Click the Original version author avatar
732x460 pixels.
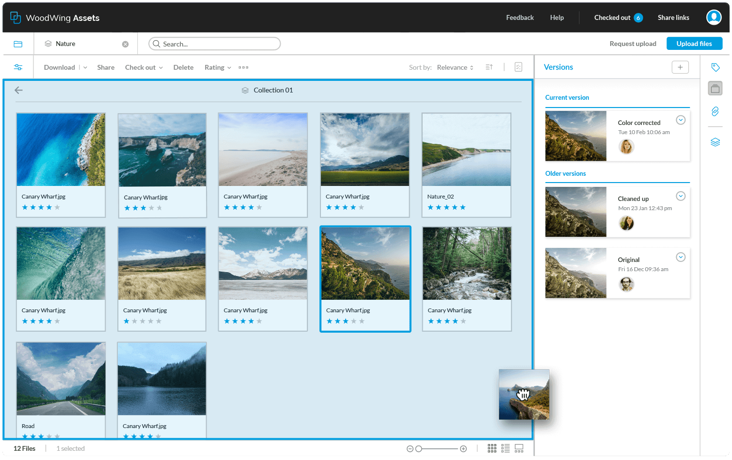(626, 284)
